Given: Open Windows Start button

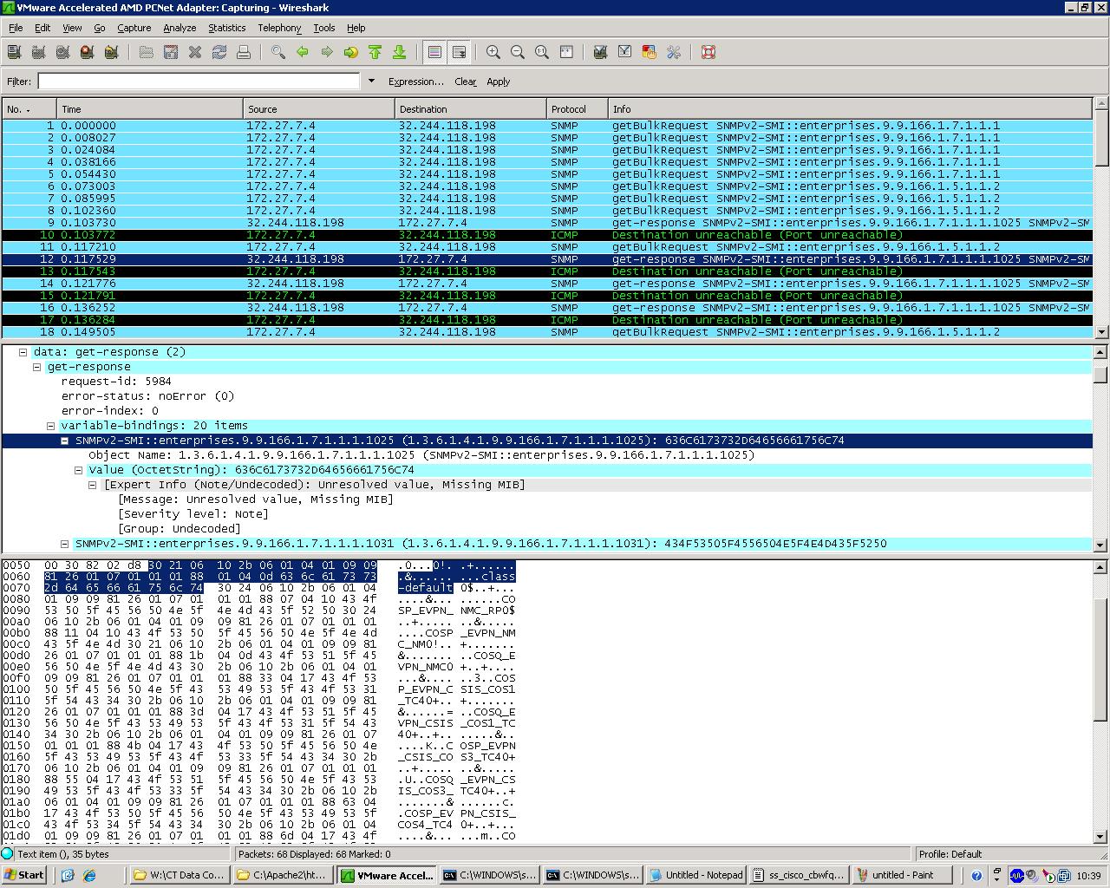Looking at the screenshot, I should pyautogui.click(x=23, y=875).
